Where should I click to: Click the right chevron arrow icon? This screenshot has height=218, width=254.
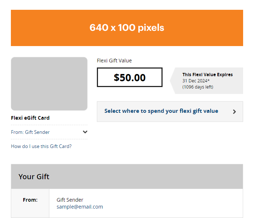pyautogui.click(x=234, y=112)
